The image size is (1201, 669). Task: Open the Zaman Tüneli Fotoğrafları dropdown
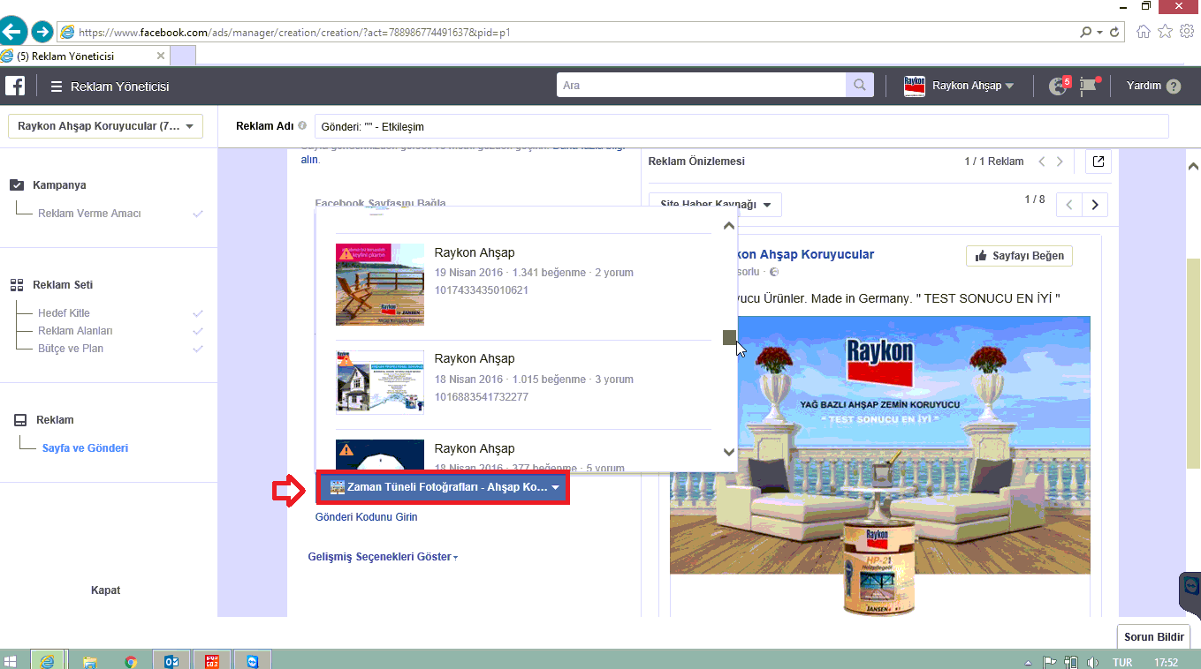coord(443,487)
